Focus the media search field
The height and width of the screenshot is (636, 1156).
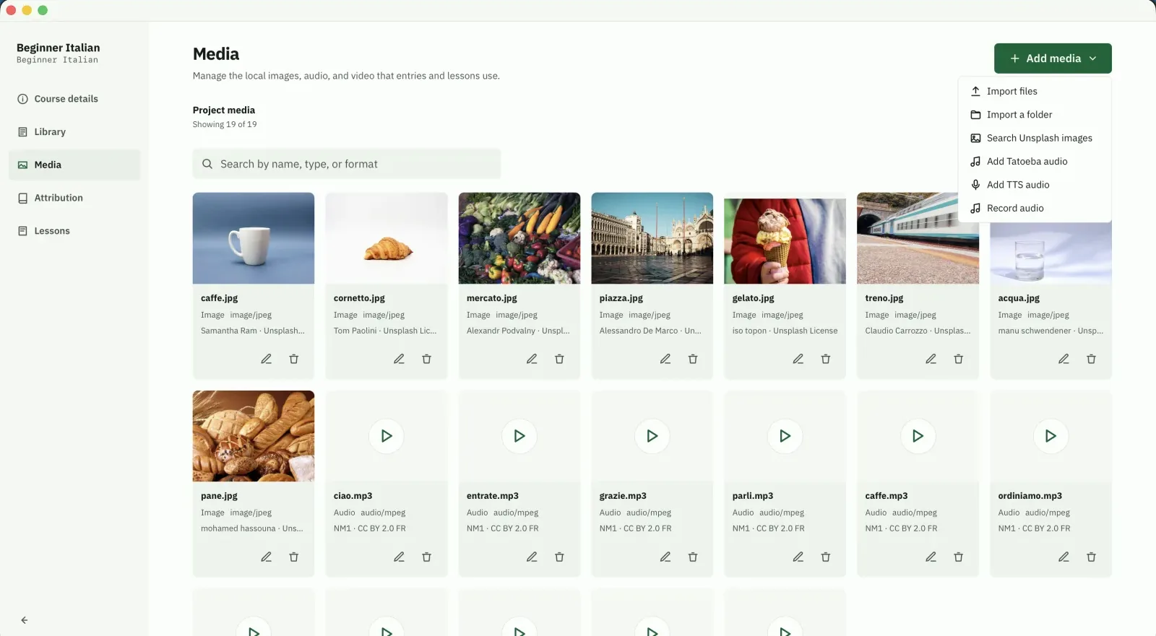click(347, 164)
